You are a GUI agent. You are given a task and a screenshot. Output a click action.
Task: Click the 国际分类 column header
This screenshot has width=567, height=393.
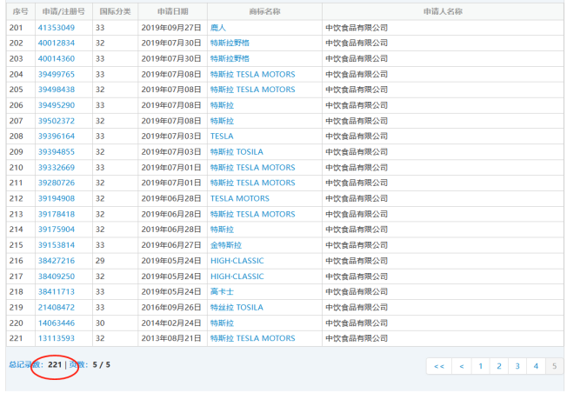pyautogui.click(x=115, y=11)
